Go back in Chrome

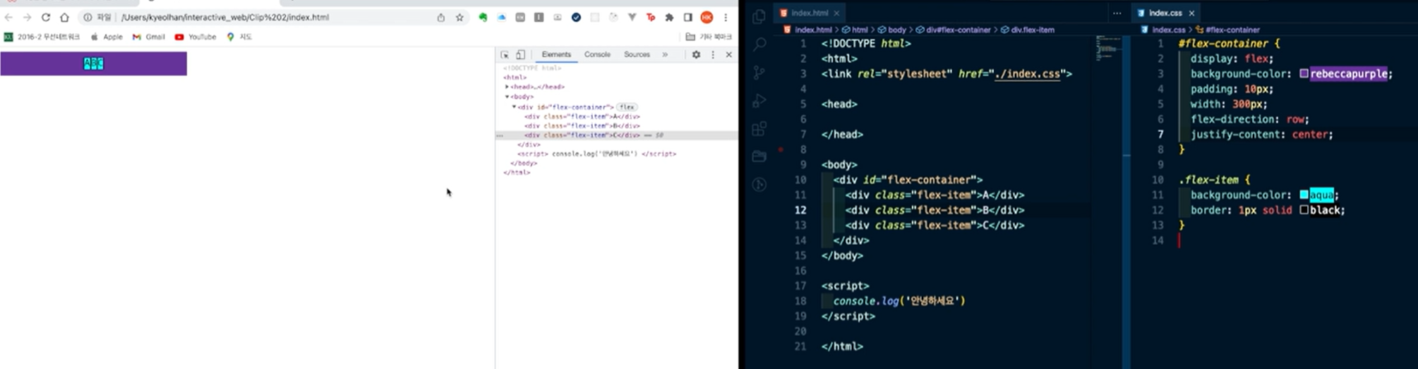click(9, 18)
